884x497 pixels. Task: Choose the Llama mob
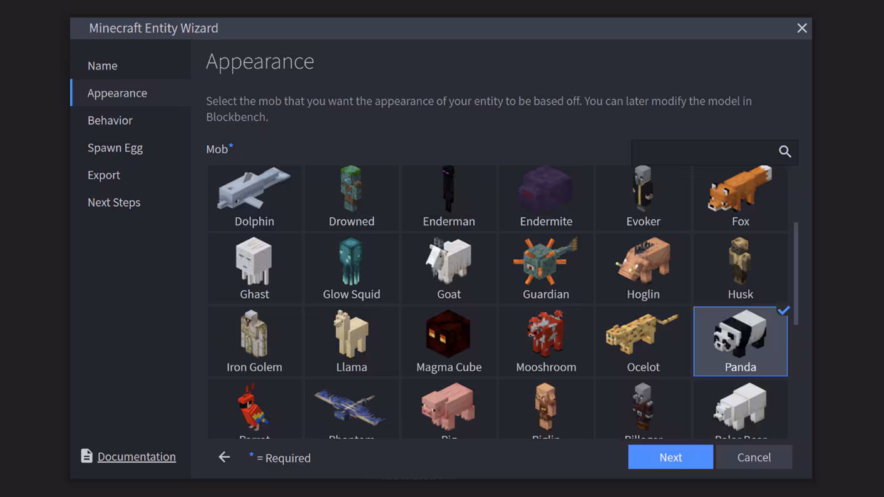351,341
